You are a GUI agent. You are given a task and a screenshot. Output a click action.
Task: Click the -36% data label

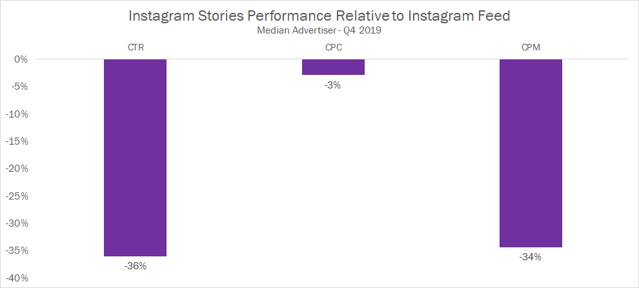[x=136, y=265]
